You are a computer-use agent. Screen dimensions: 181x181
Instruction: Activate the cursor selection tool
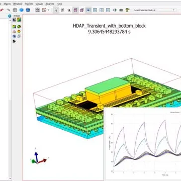pos(56,10)
